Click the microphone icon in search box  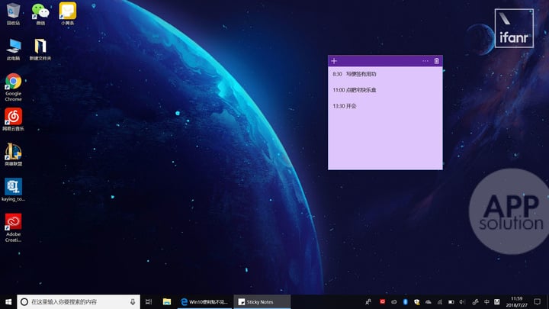coord(133,301)
